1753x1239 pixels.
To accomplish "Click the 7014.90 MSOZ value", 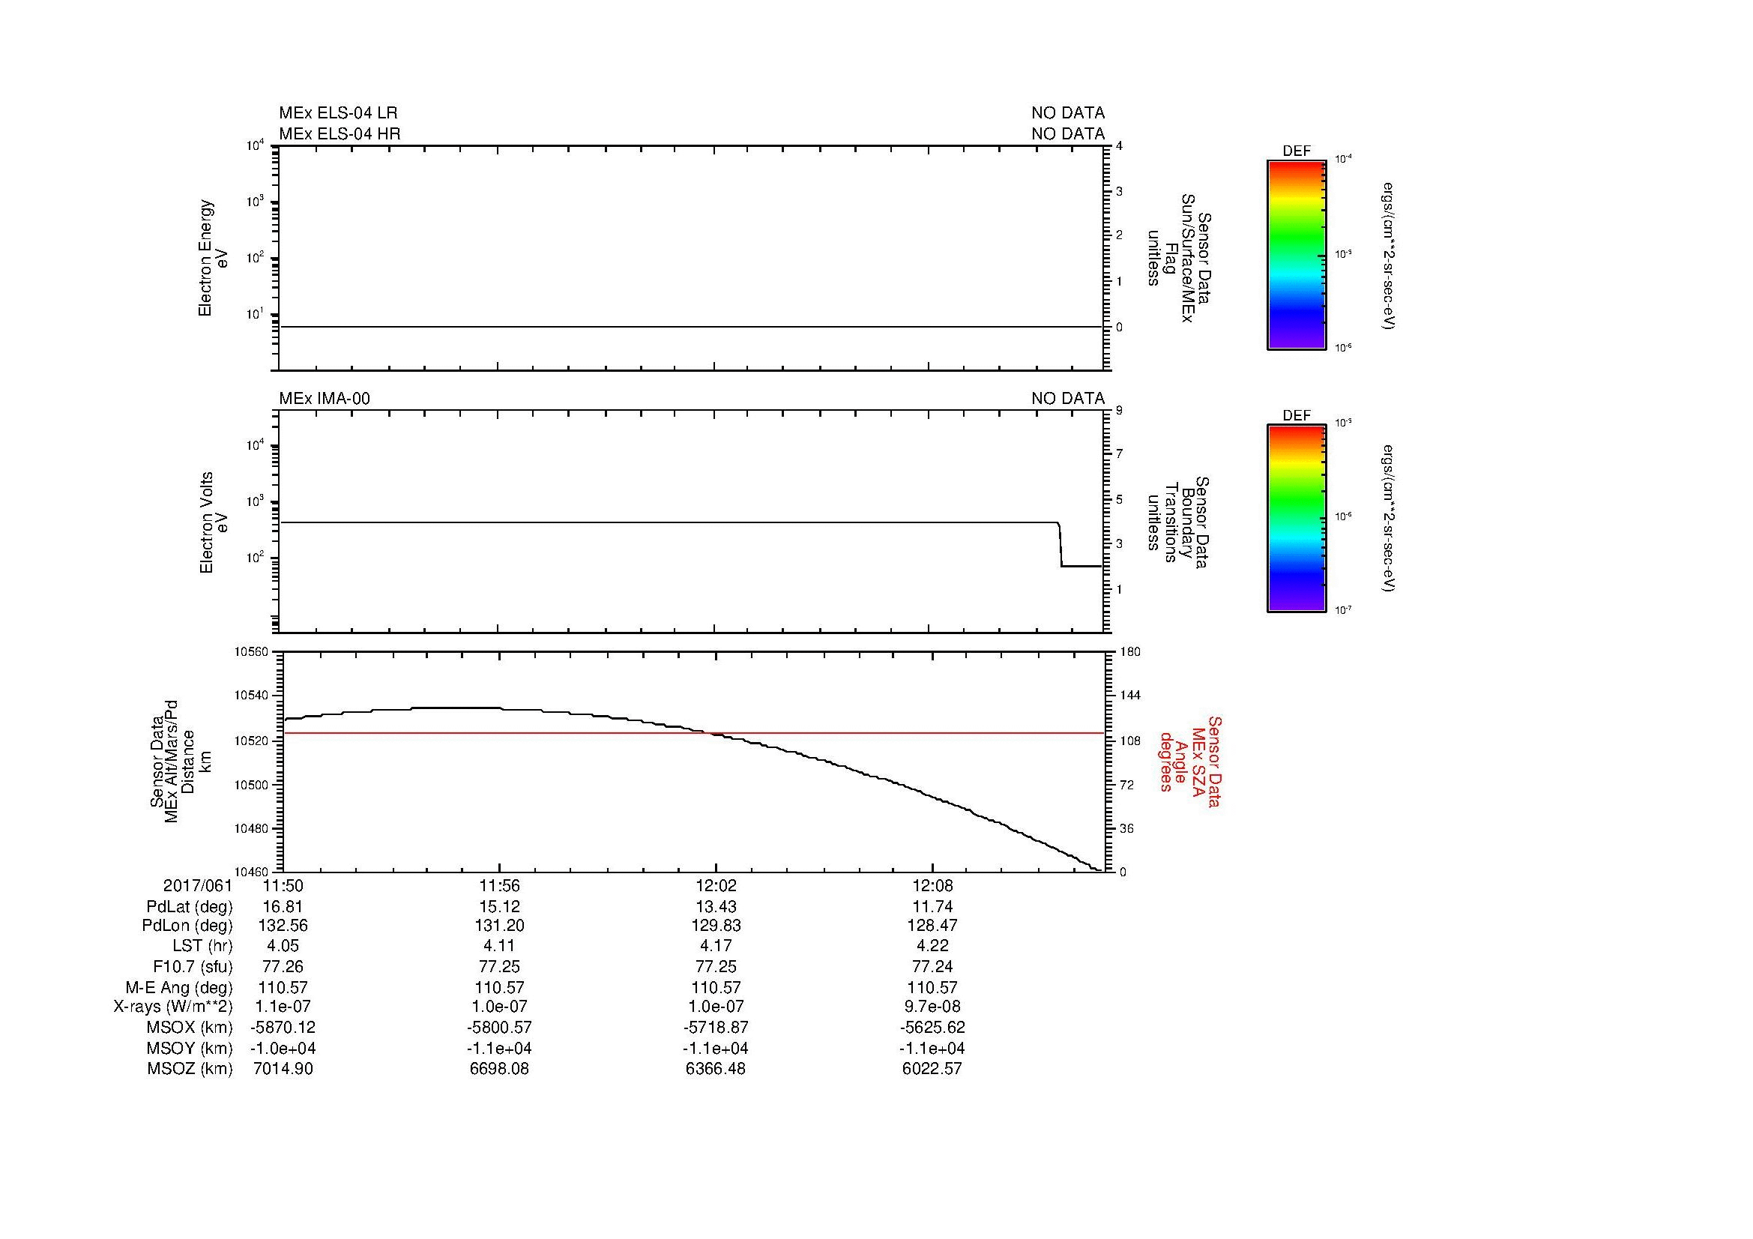I will 283,1069.
